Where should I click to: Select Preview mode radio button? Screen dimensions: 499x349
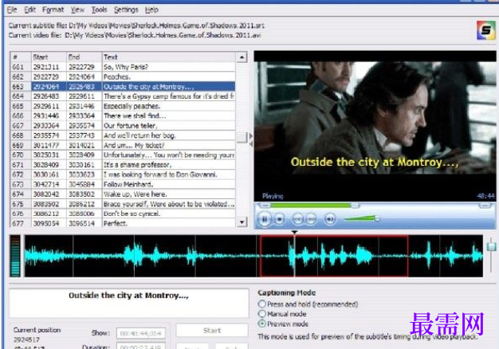point(262,324)
